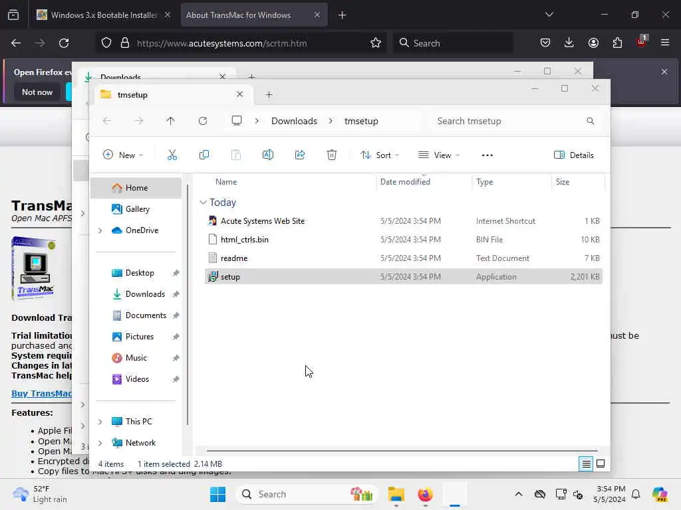Viewport: 681px width, 510px height.
Task: Expand the OneDrive tree node
Action: [100, 230]
